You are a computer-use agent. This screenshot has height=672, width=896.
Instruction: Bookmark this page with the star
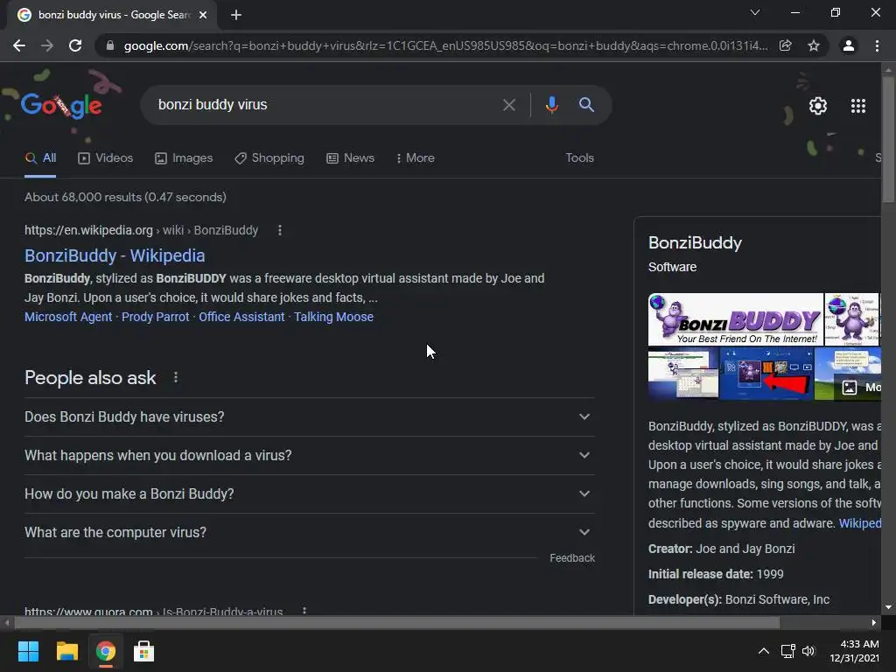814,45
